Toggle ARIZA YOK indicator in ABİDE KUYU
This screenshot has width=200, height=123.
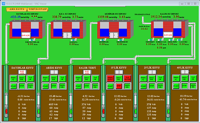(x=54, y=78)
